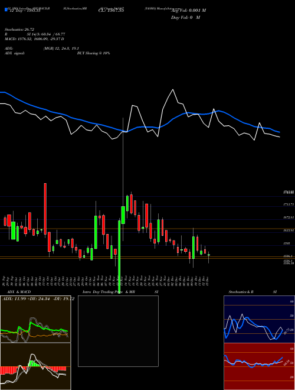Image resolution: width=295 pixels, height=390 pixels.
Task: Click the 'Stochastics & R' panel title
Action: [x=241, y=292]
